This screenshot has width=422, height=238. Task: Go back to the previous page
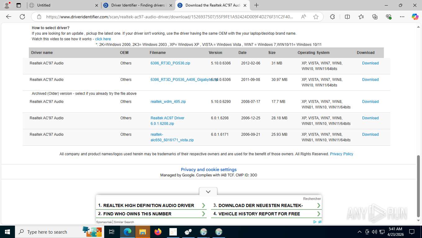[x=9, y=17]
